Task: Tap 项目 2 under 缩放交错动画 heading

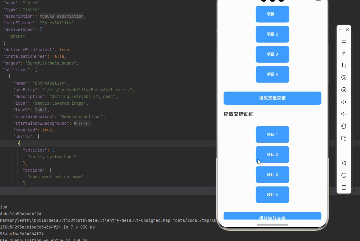Action: pos(272,154)
